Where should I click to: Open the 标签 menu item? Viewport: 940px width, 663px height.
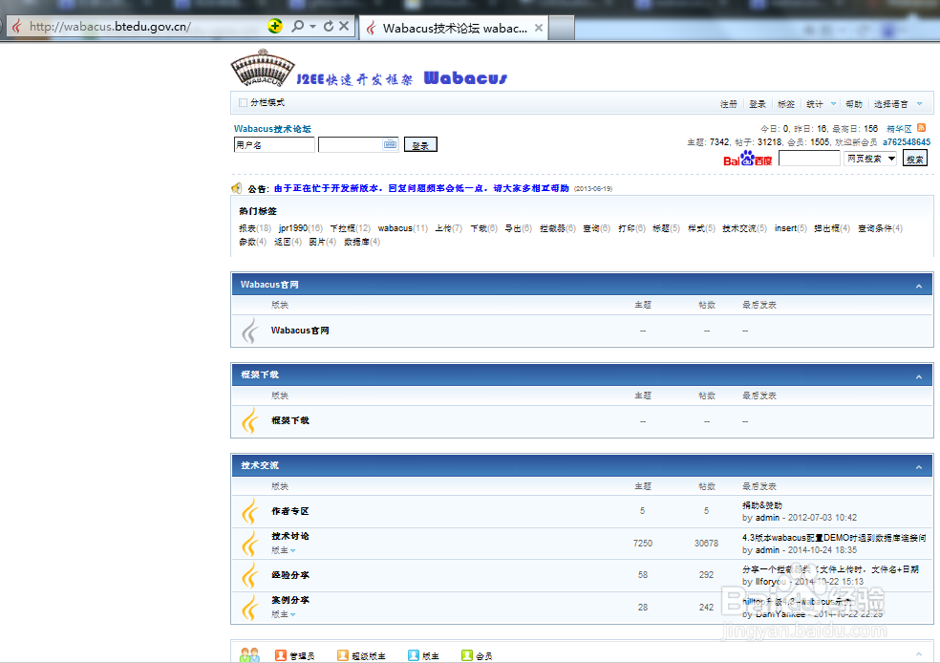[786, 104]
